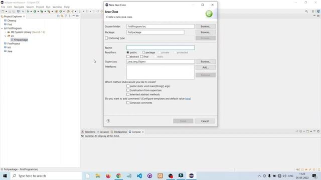
Task: Maximize the Console view
Action: click(318, 131)
